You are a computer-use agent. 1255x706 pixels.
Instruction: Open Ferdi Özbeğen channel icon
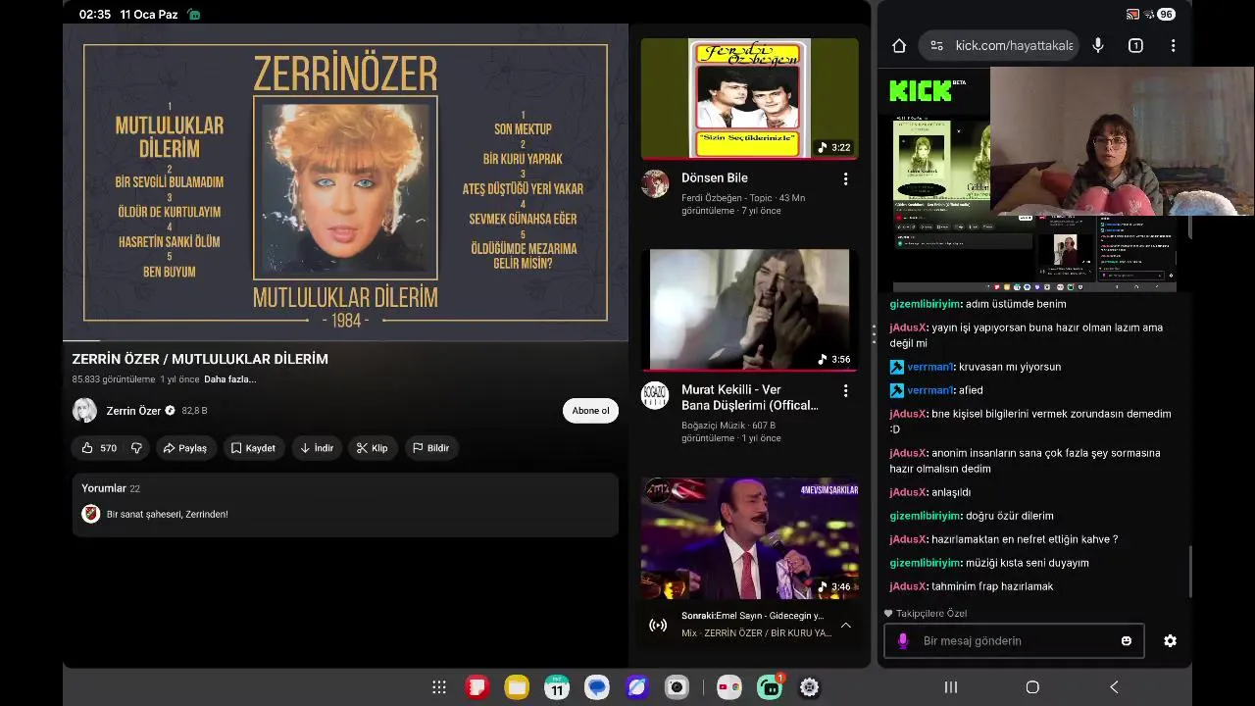[655, 183]
